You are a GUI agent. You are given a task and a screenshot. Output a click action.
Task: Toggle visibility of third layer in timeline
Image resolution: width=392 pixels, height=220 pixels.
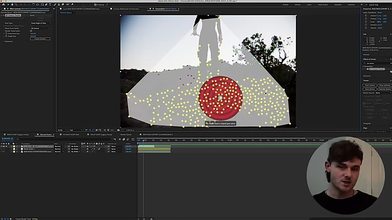click(x=2, y=152)
